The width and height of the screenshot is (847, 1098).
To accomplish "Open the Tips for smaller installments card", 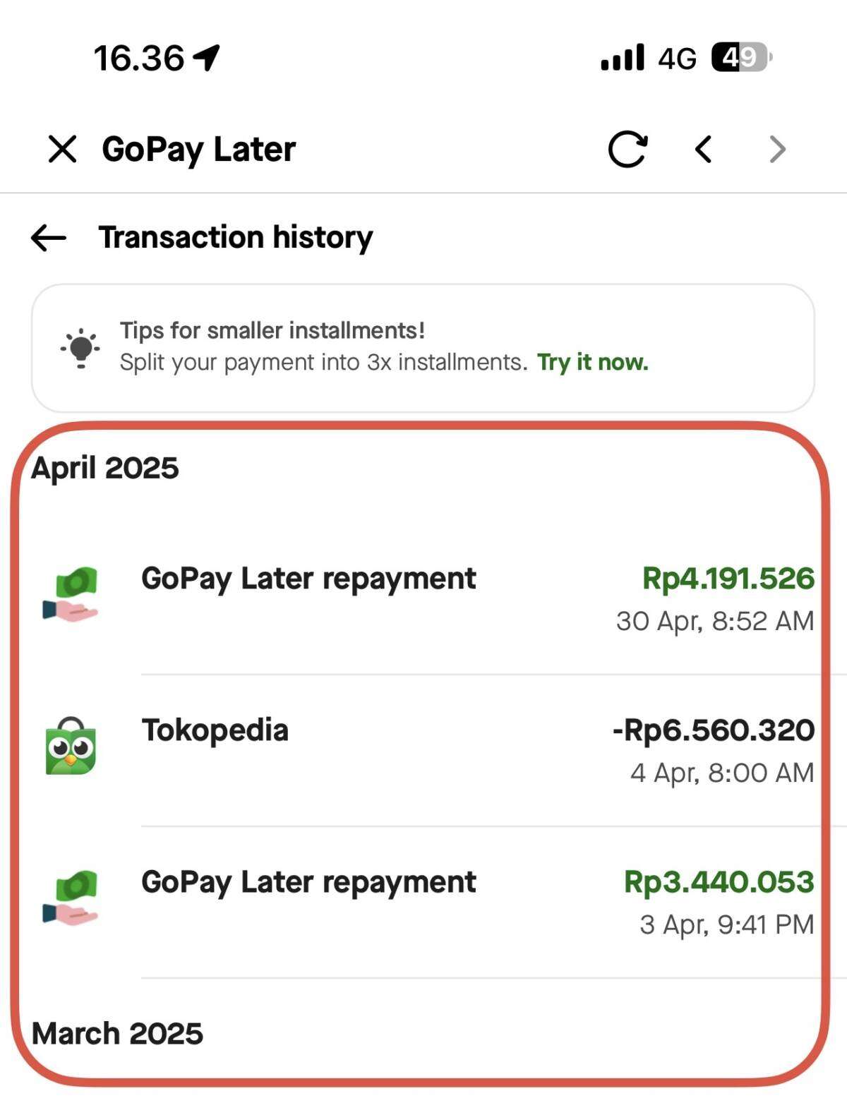I will pos(423,348).
